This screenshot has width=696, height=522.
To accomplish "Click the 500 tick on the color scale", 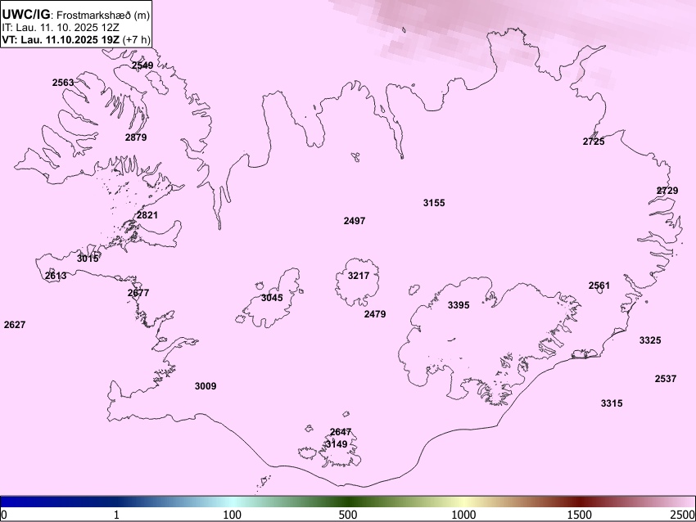I will [x=348, y=515].
